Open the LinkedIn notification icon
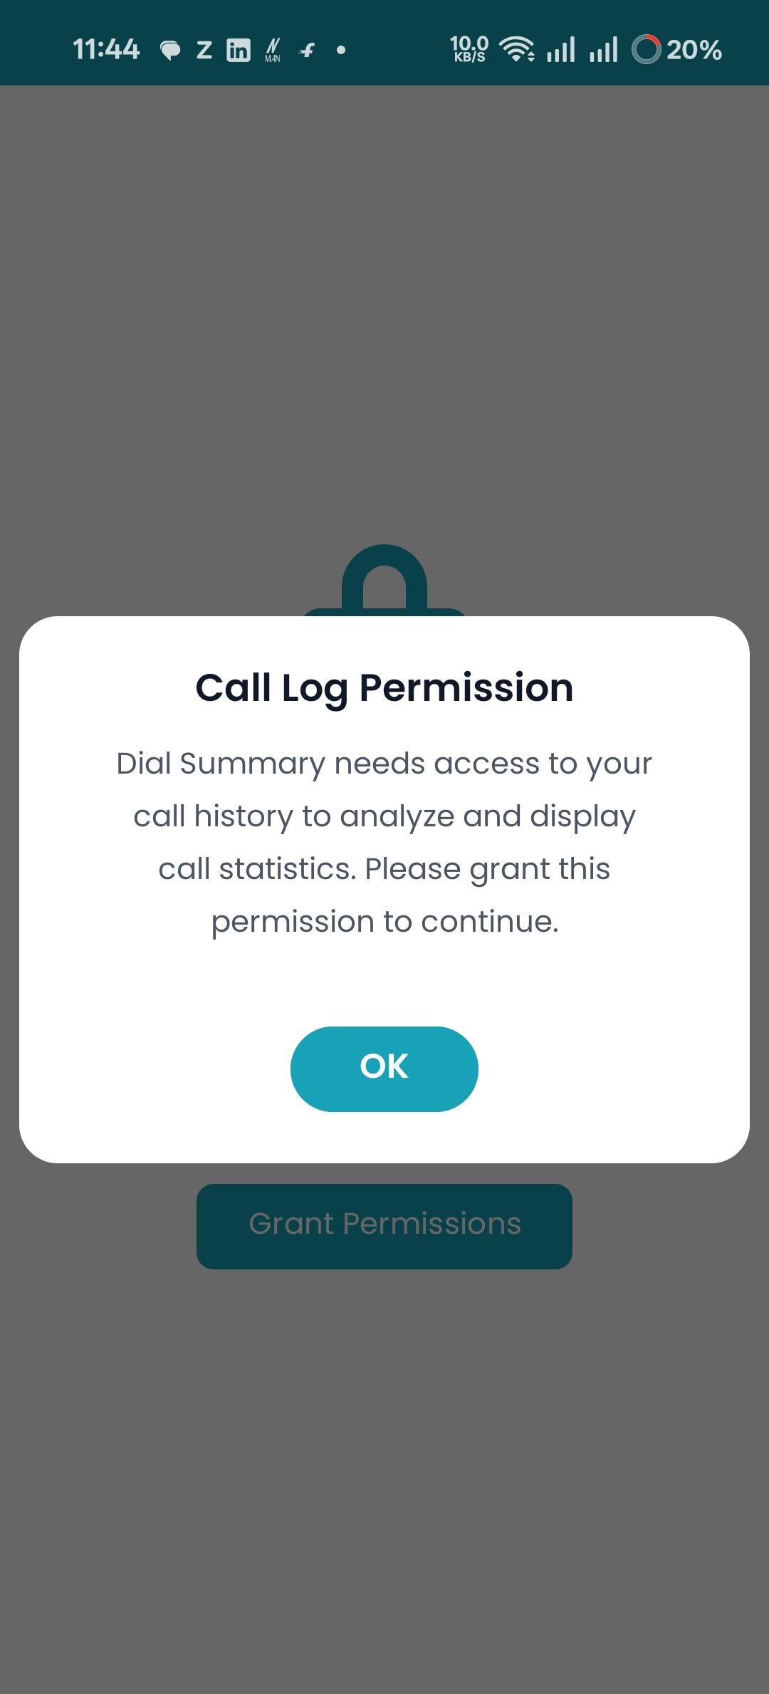 tap(239, 50)
